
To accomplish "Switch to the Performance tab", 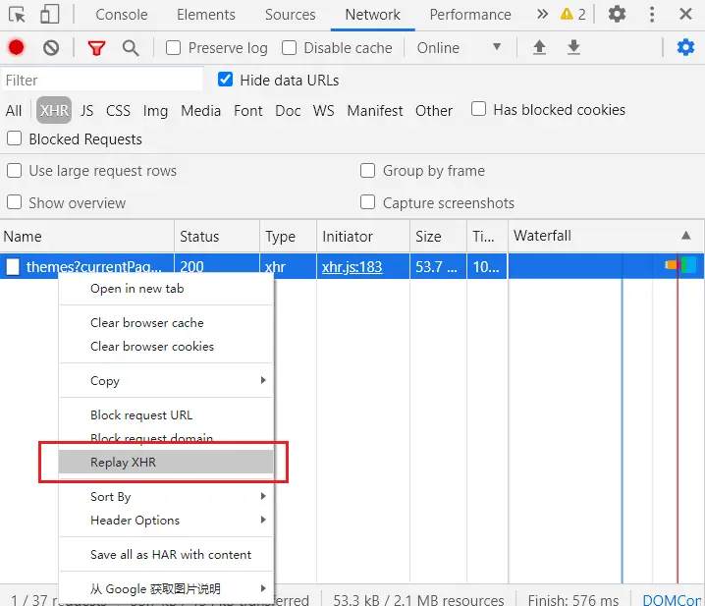I will (470, 15).
